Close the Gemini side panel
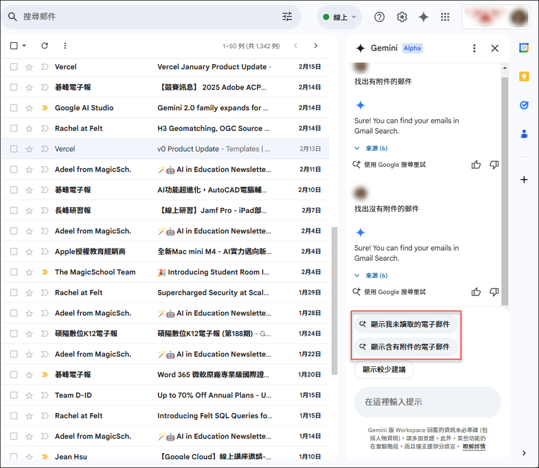 click(x=495, y=48)
